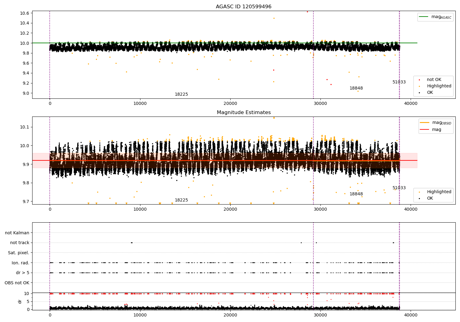Click the 10.2 y-axis tick label
460x322 pixels.
pos(25,33)
